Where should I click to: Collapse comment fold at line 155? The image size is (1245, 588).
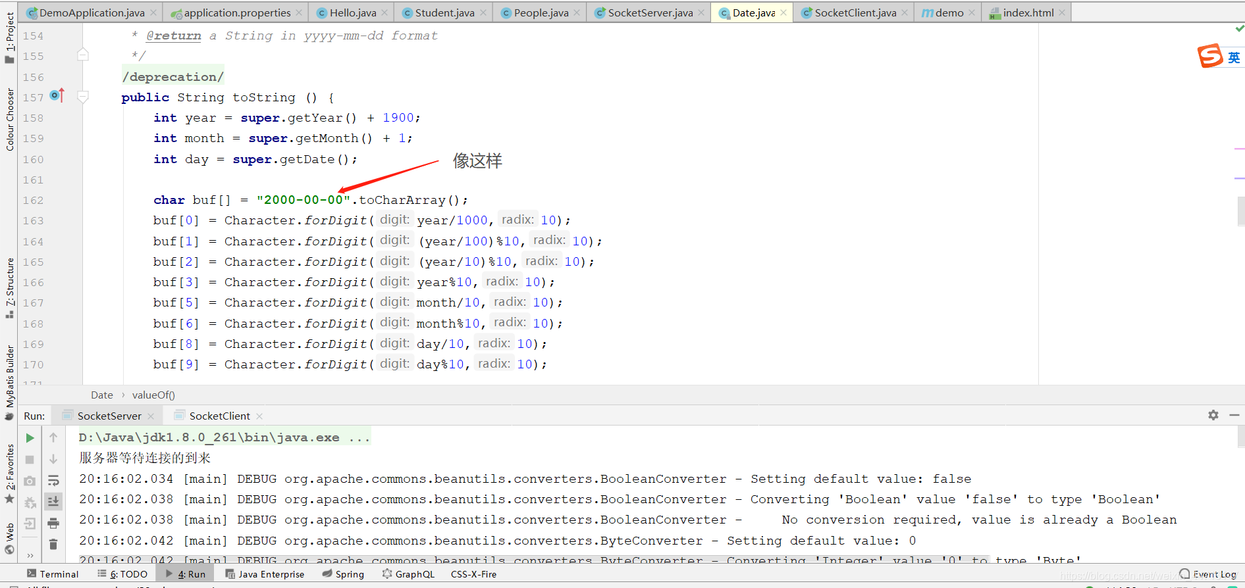click(83, 55)
